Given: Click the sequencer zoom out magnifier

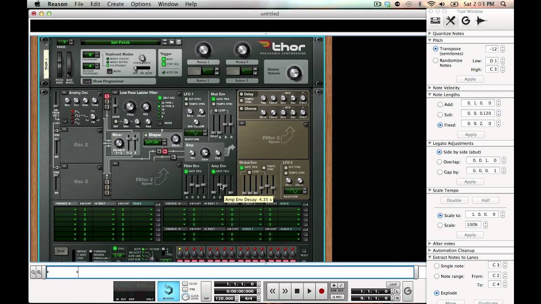Looking at the screenshot, I should (x=33, y=272).
